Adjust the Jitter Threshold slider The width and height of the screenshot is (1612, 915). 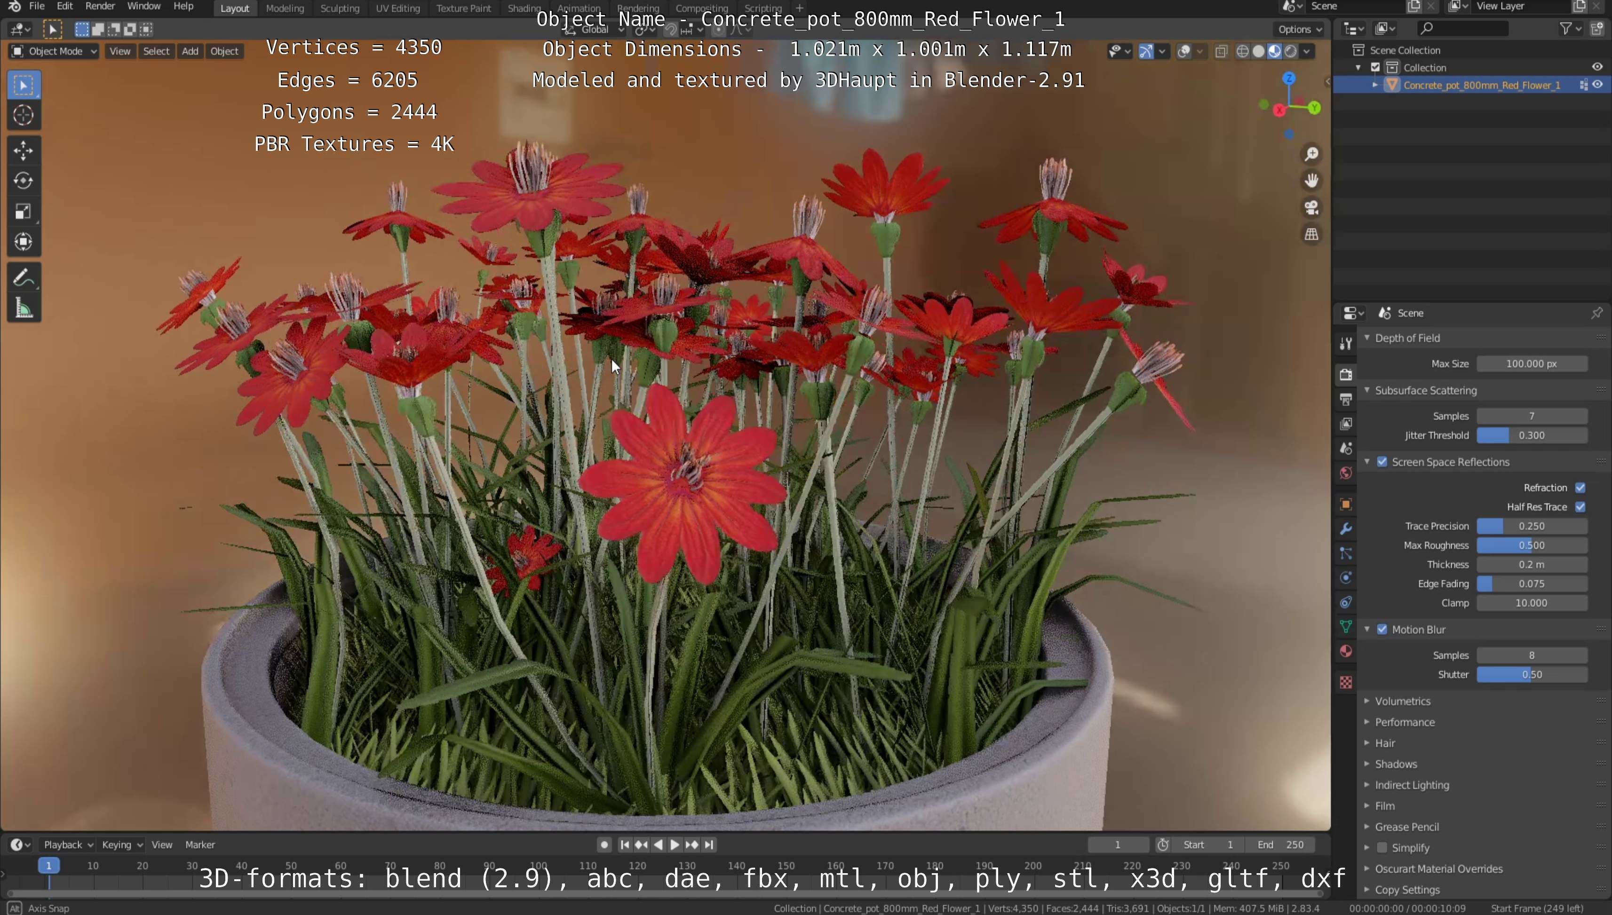(1532, 435)
